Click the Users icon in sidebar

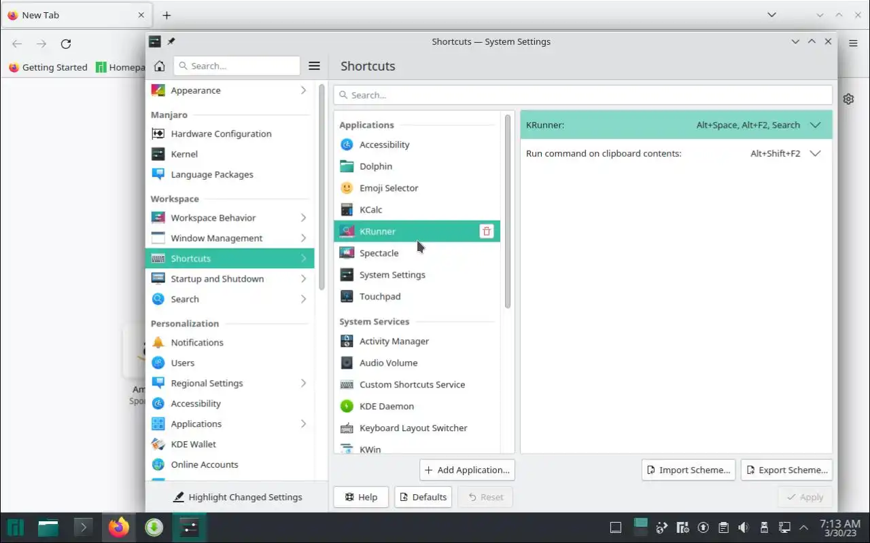pos(158,363)
